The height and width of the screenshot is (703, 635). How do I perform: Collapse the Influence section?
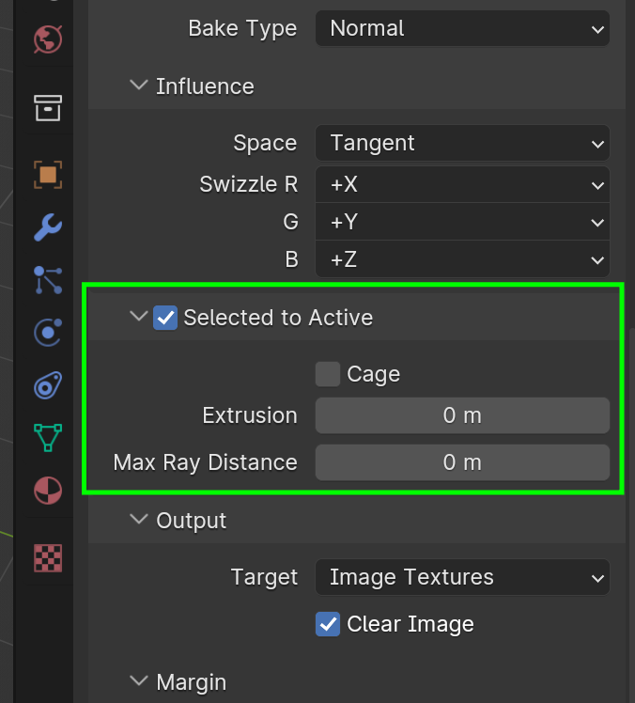click(x=139, y=86)
